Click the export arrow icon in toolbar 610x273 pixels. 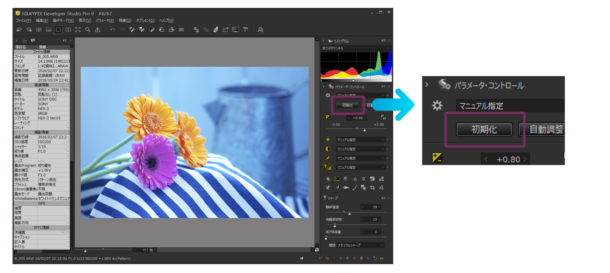pyautogui.click(x=226, y=30)
